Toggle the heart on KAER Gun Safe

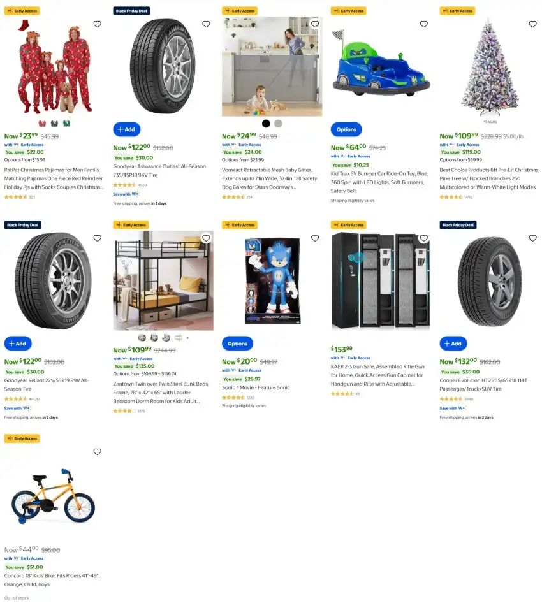pos(424,238)
